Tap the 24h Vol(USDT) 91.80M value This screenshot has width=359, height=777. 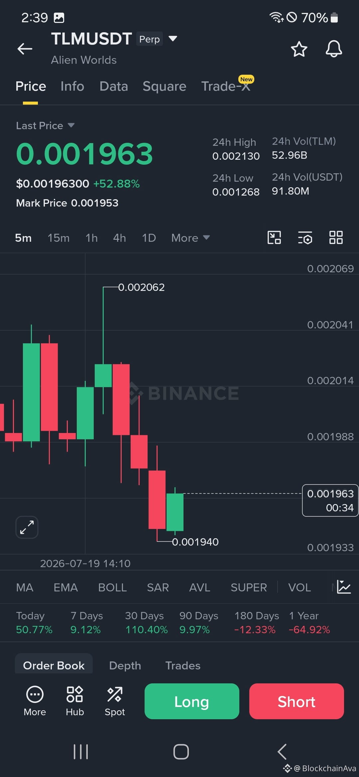tap(291, 191)
